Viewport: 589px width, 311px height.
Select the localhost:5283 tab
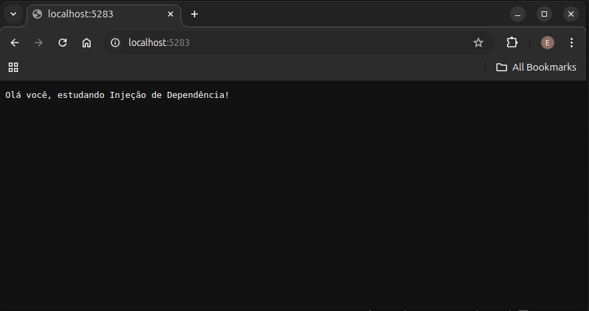pos(104,14)
